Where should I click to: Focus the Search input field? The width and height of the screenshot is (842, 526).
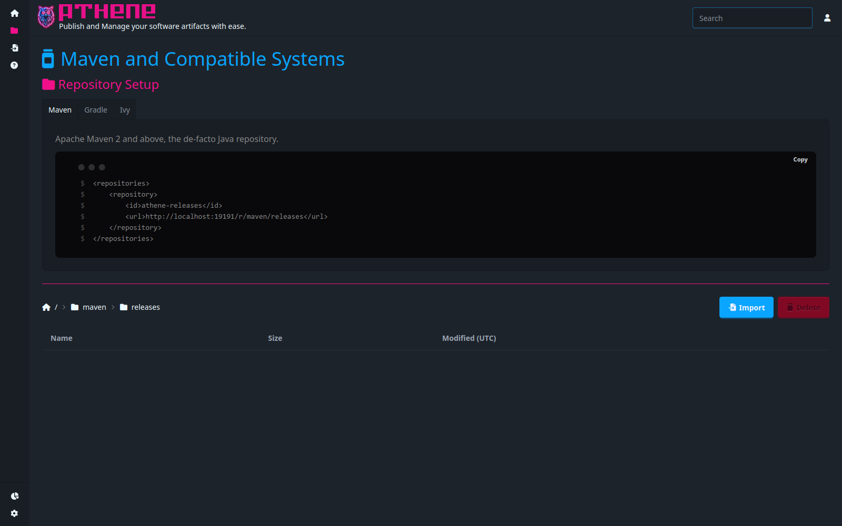pos(752,18)
